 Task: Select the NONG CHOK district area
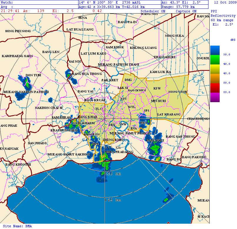pyautogui.click(x=178, y=92)
